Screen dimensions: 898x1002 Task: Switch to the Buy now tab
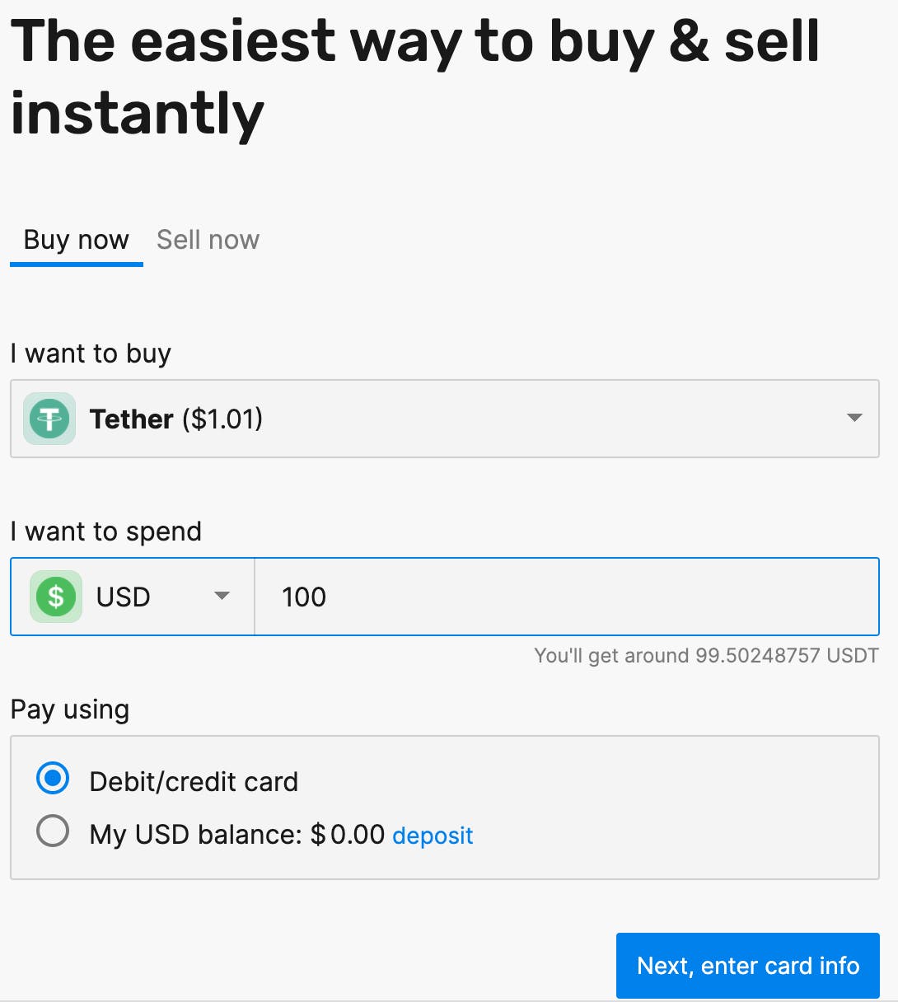(x=76, y=240)
